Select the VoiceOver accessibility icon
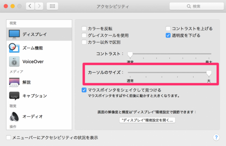 point(14,61)
